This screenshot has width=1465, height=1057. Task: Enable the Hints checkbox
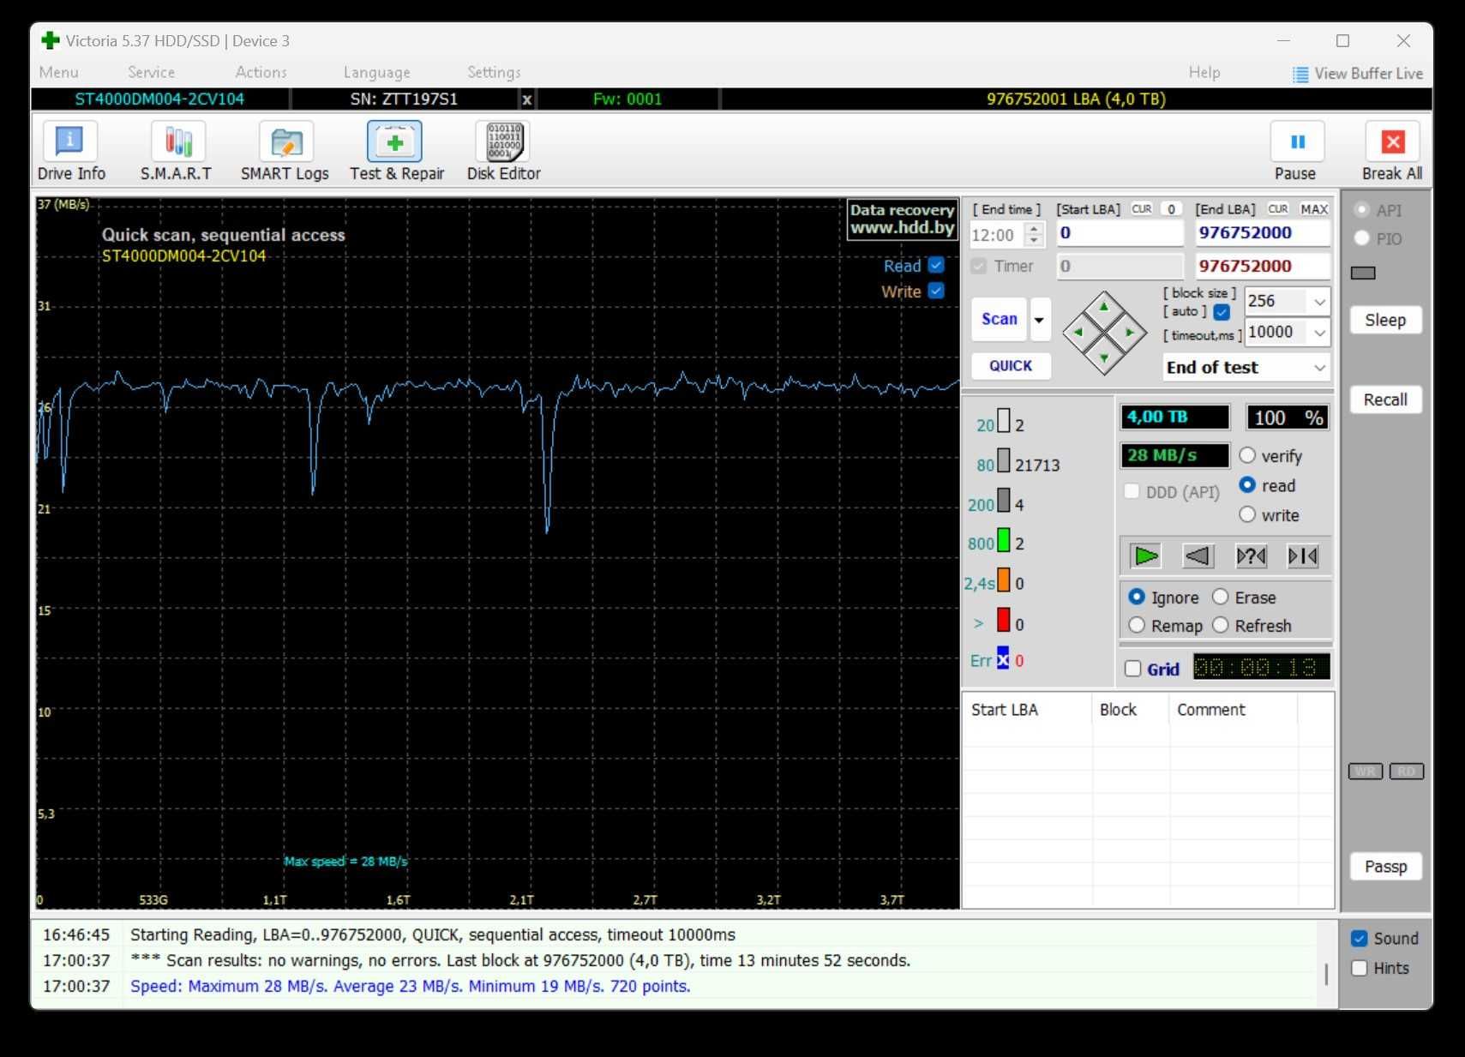1359,968
